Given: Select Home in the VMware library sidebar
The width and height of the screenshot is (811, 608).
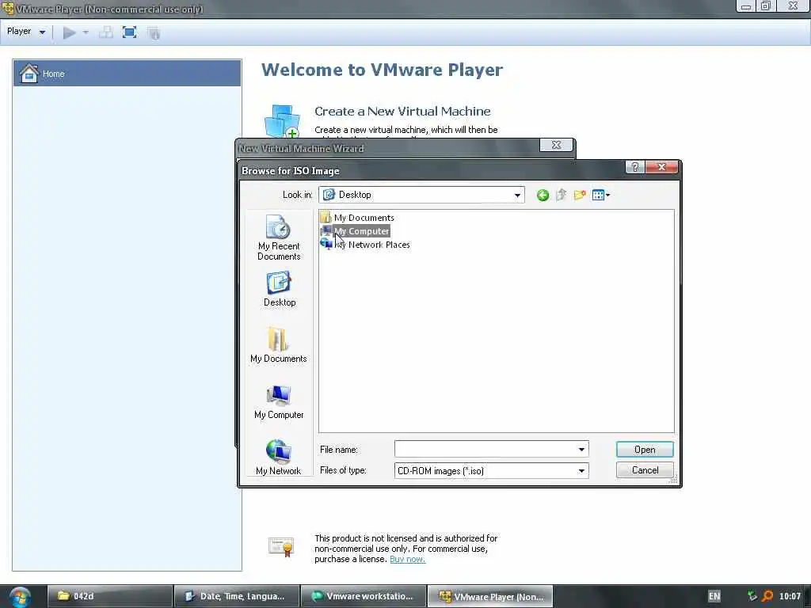Looking at the screenshot, I should point(128,74).
